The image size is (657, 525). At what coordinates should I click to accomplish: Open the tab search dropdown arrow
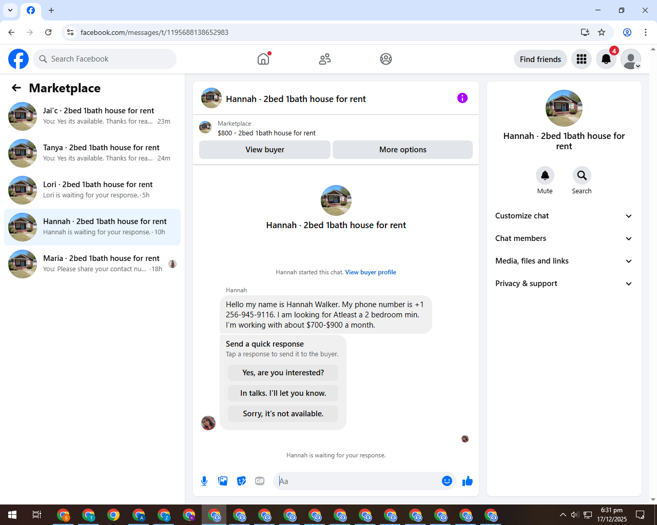point(10,10)
